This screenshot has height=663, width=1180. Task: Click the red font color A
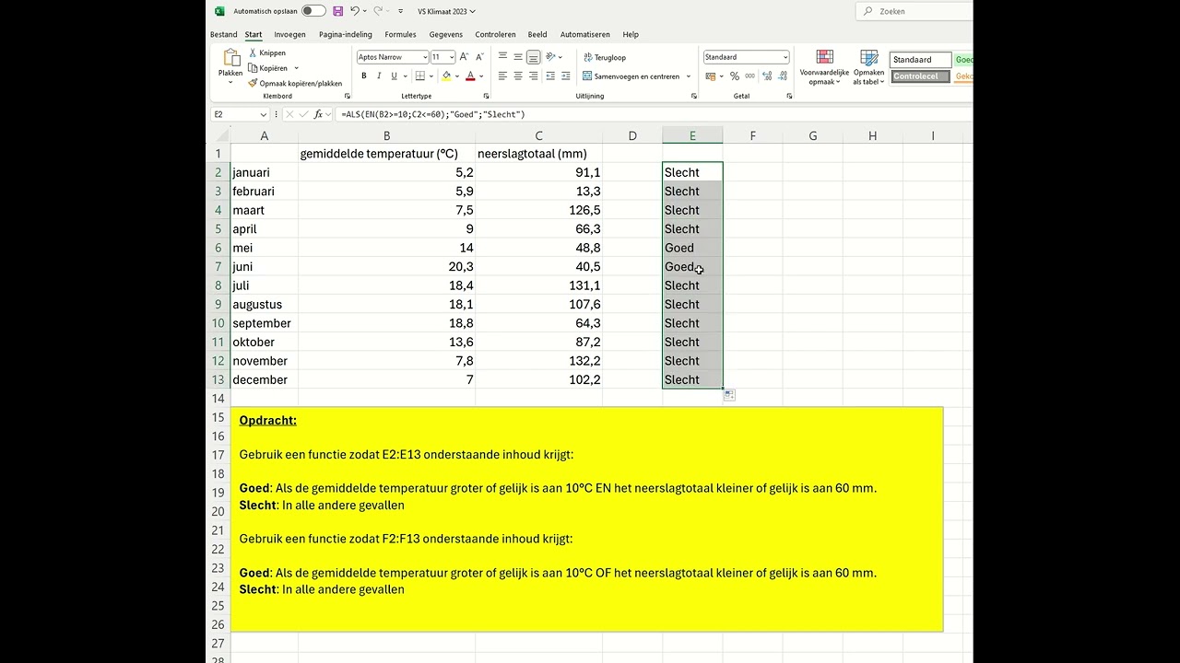point(470,76)
